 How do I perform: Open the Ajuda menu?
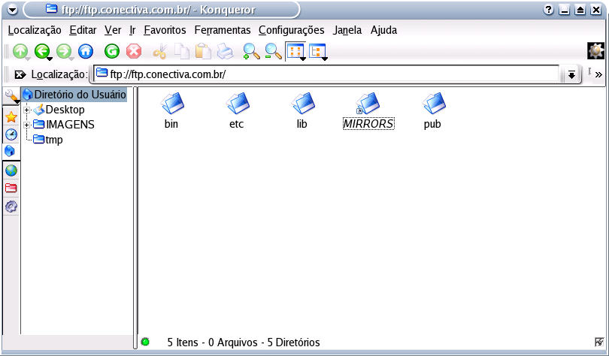pos(383,30)
